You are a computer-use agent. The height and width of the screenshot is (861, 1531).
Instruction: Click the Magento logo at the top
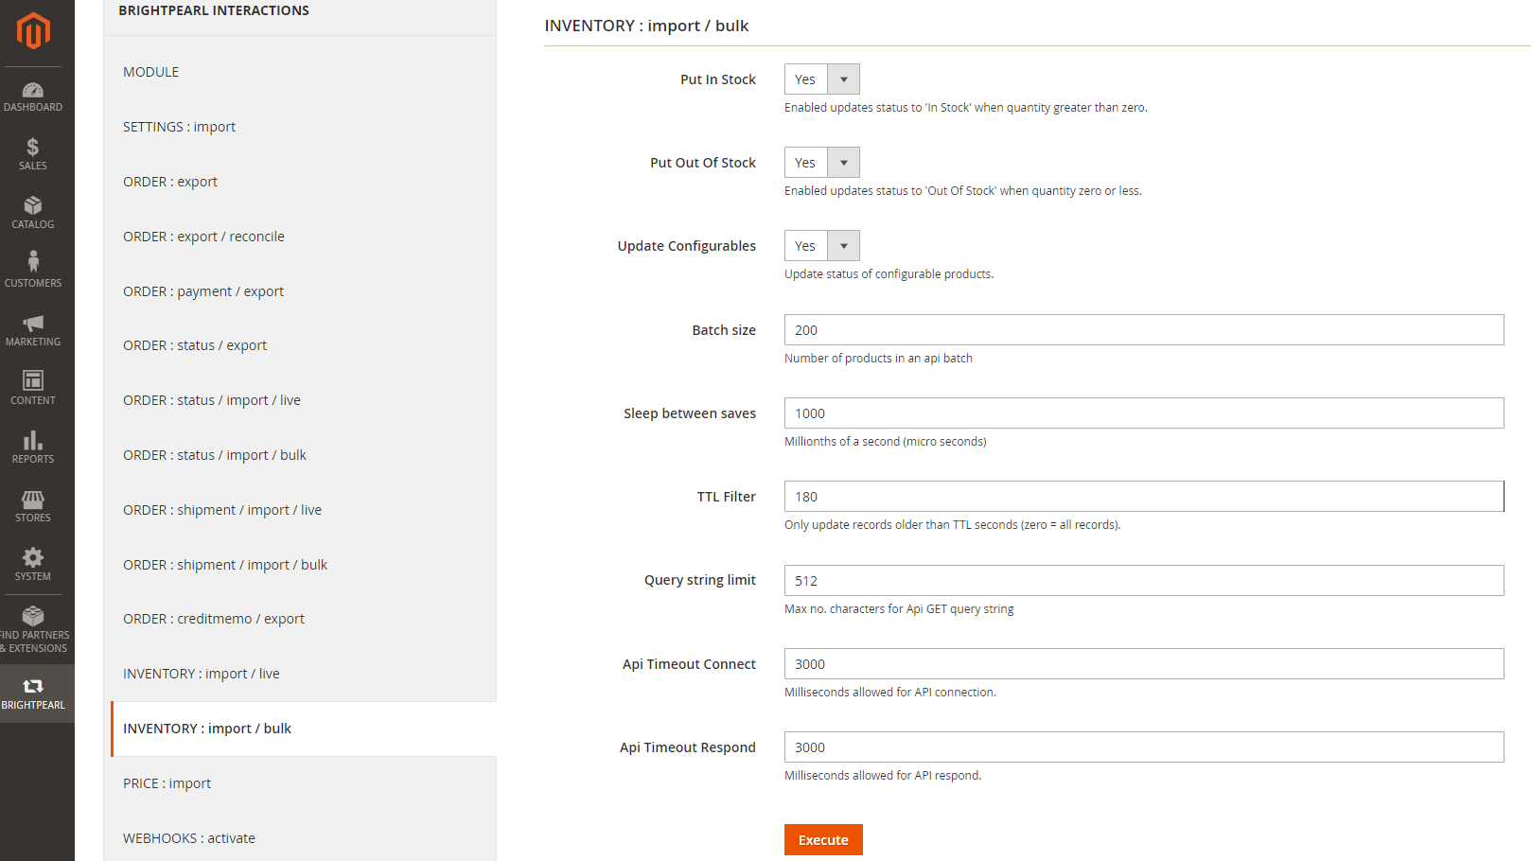pos(33,31)
